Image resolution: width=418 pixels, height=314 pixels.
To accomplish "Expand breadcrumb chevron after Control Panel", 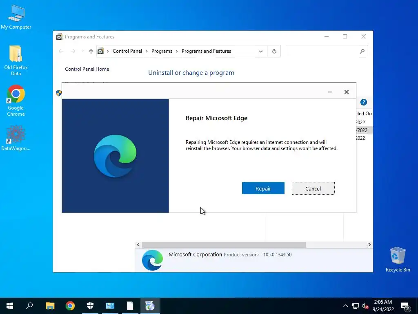I will pos(147,51).
